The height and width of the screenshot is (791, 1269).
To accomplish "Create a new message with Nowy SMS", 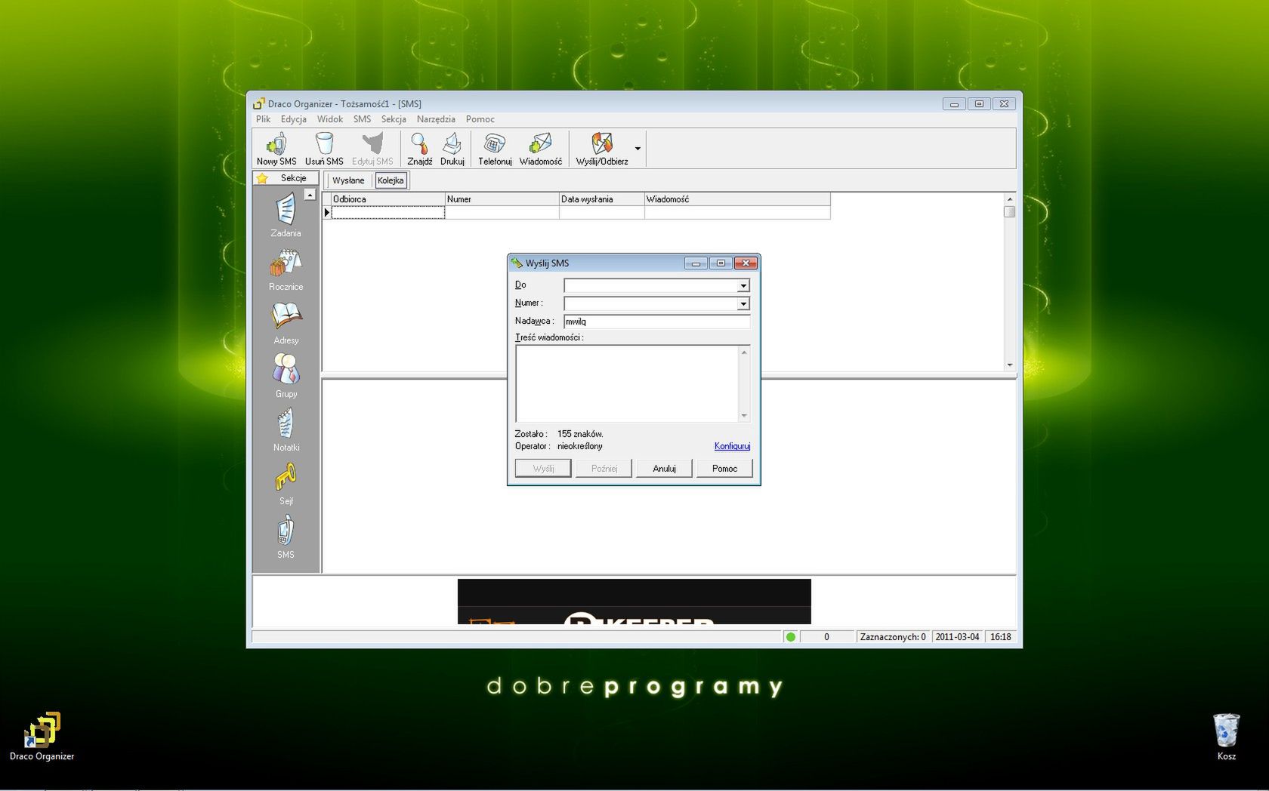I will pos(276,149).
